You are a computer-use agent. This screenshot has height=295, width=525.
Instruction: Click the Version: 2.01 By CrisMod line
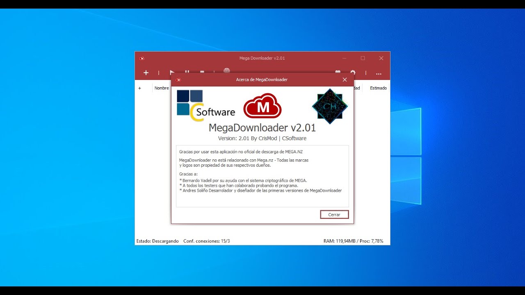262,138
